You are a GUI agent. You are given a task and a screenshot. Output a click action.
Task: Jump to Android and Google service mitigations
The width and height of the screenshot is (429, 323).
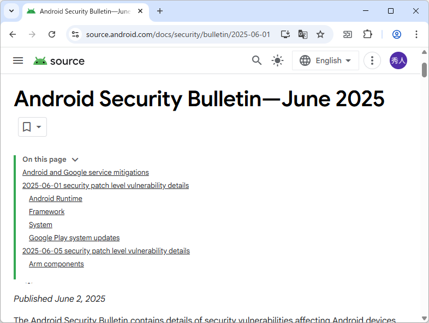[86, 172]
